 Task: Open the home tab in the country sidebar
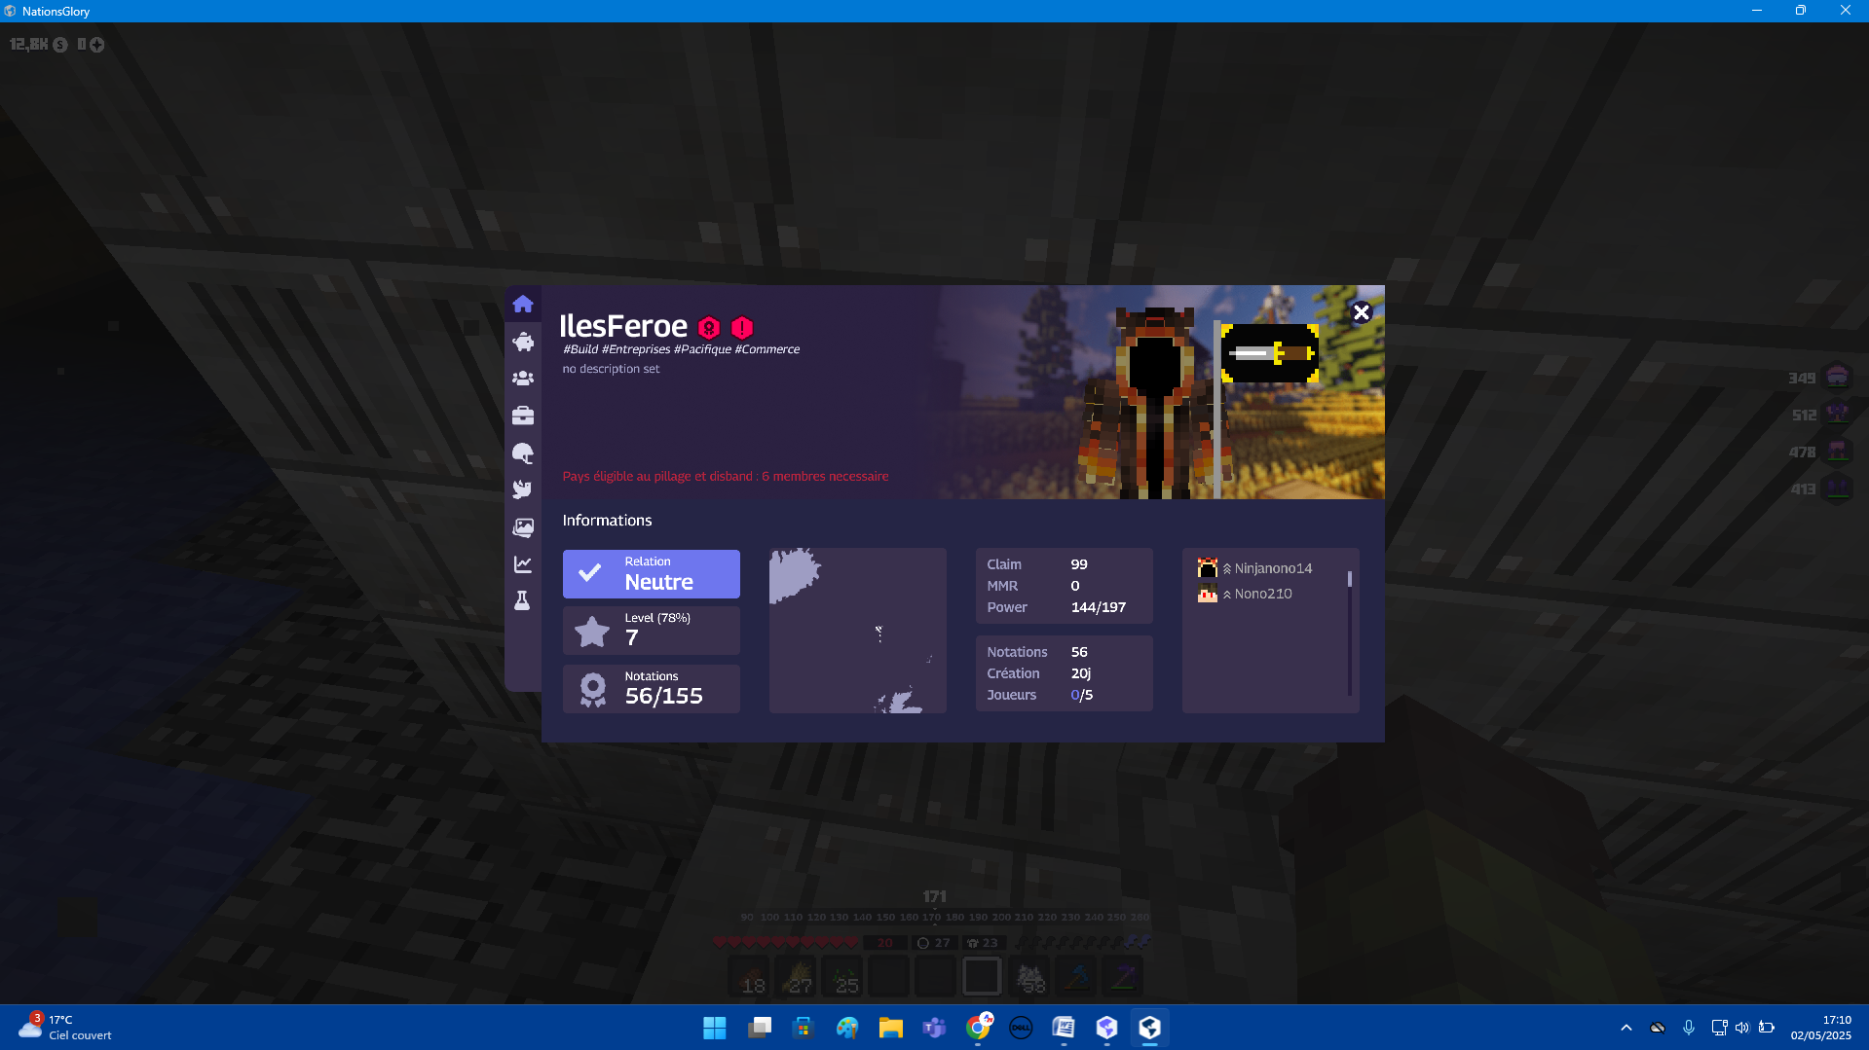coord(523,304)
